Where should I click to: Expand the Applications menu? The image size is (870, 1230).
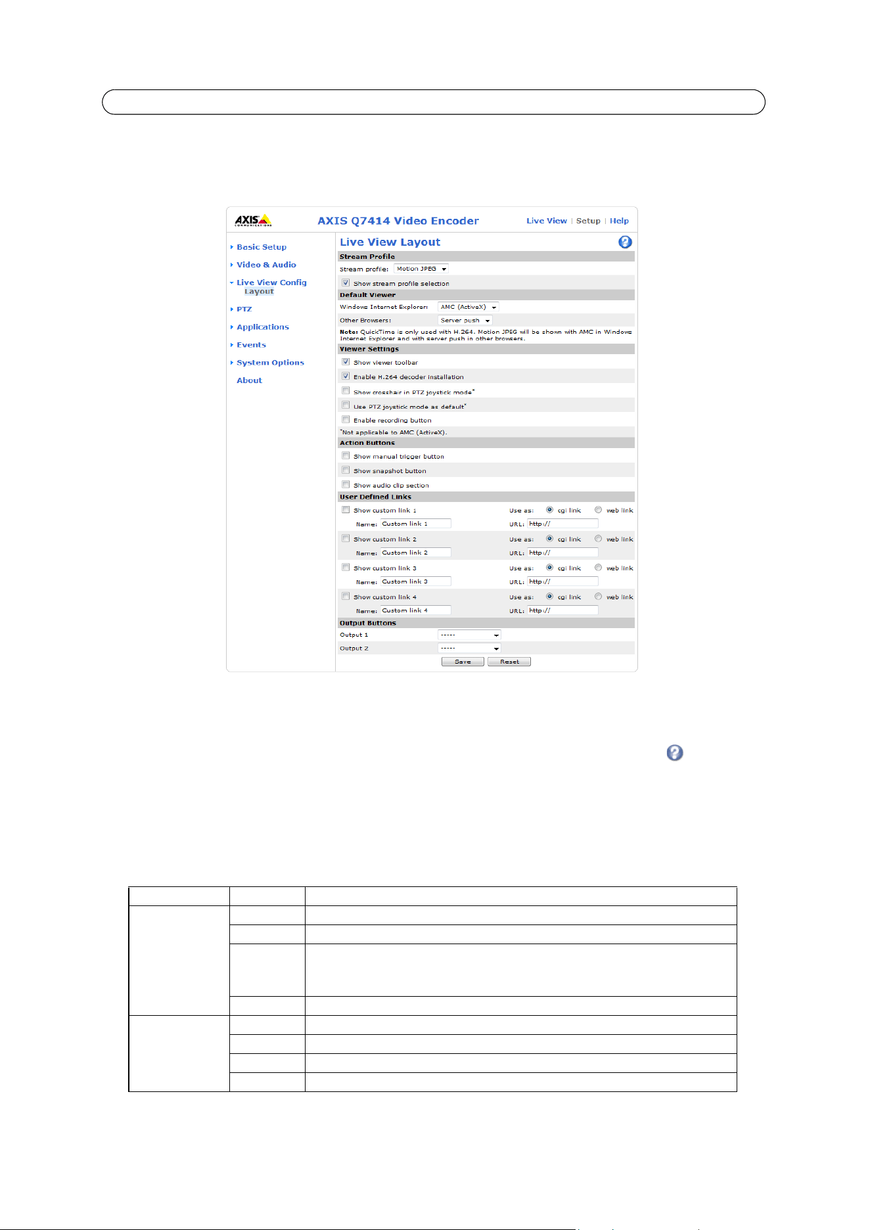262,327
